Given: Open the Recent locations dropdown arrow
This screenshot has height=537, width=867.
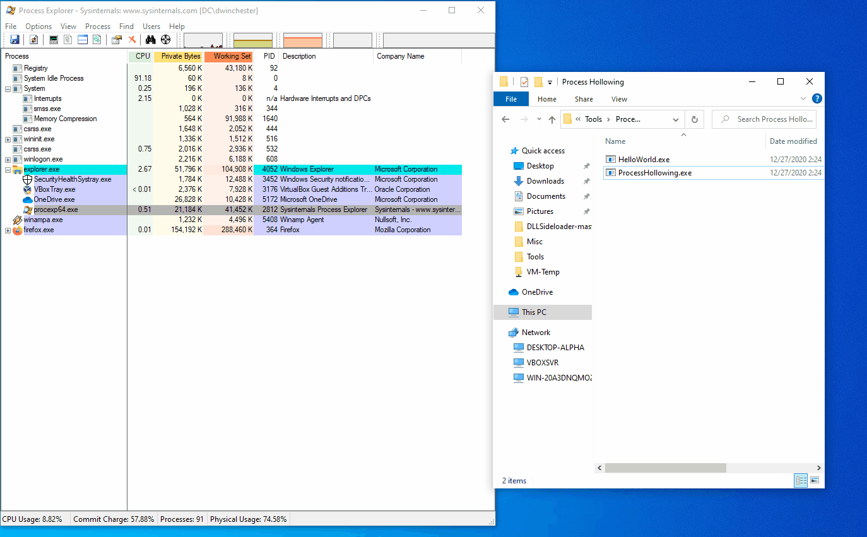Looking at the screenshot, I should (538, 119).
